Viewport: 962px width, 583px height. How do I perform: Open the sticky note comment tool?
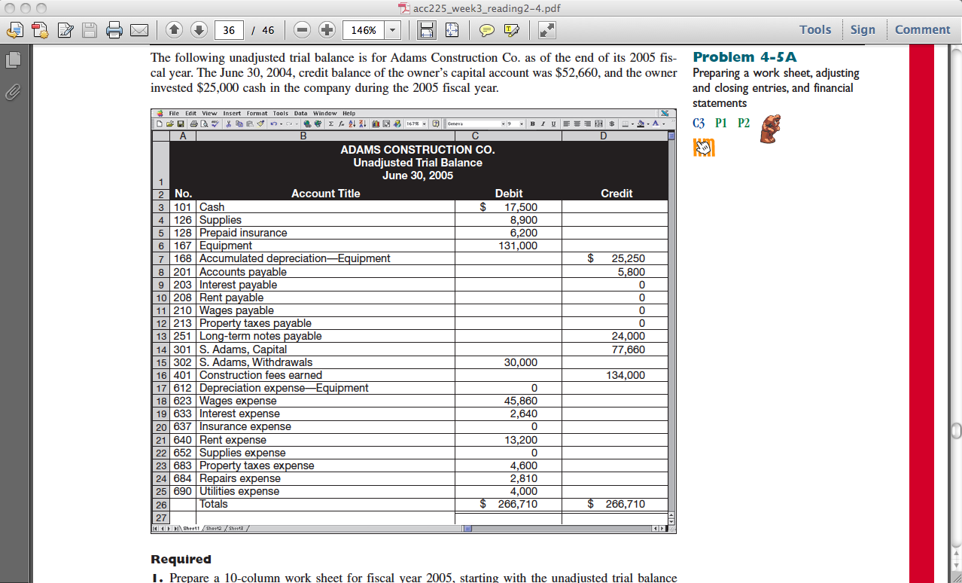click(487, 29)
